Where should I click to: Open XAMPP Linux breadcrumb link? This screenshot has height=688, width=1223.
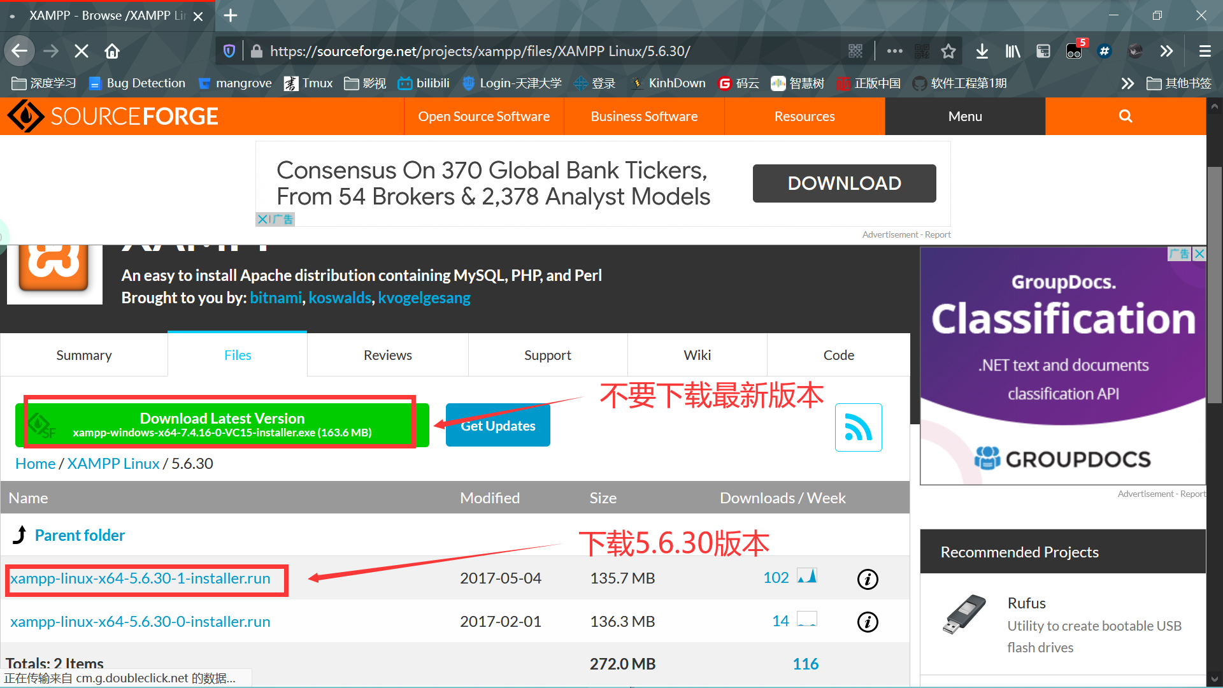113,464
